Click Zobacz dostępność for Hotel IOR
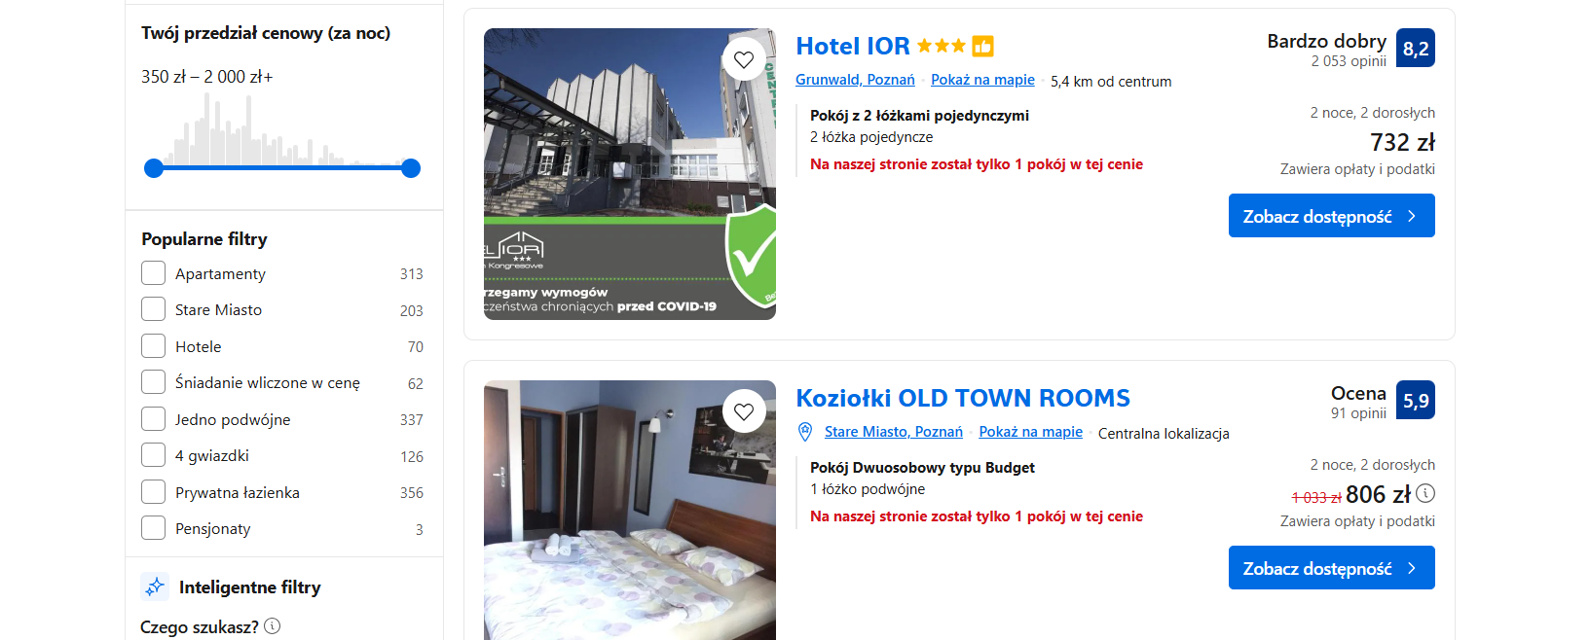 coord(1331,216)
